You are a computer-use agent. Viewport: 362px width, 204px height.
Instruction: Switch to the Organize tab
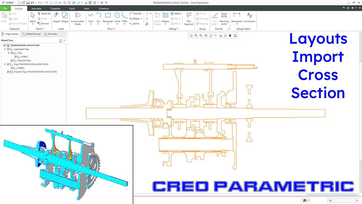(x=55, y=9)
